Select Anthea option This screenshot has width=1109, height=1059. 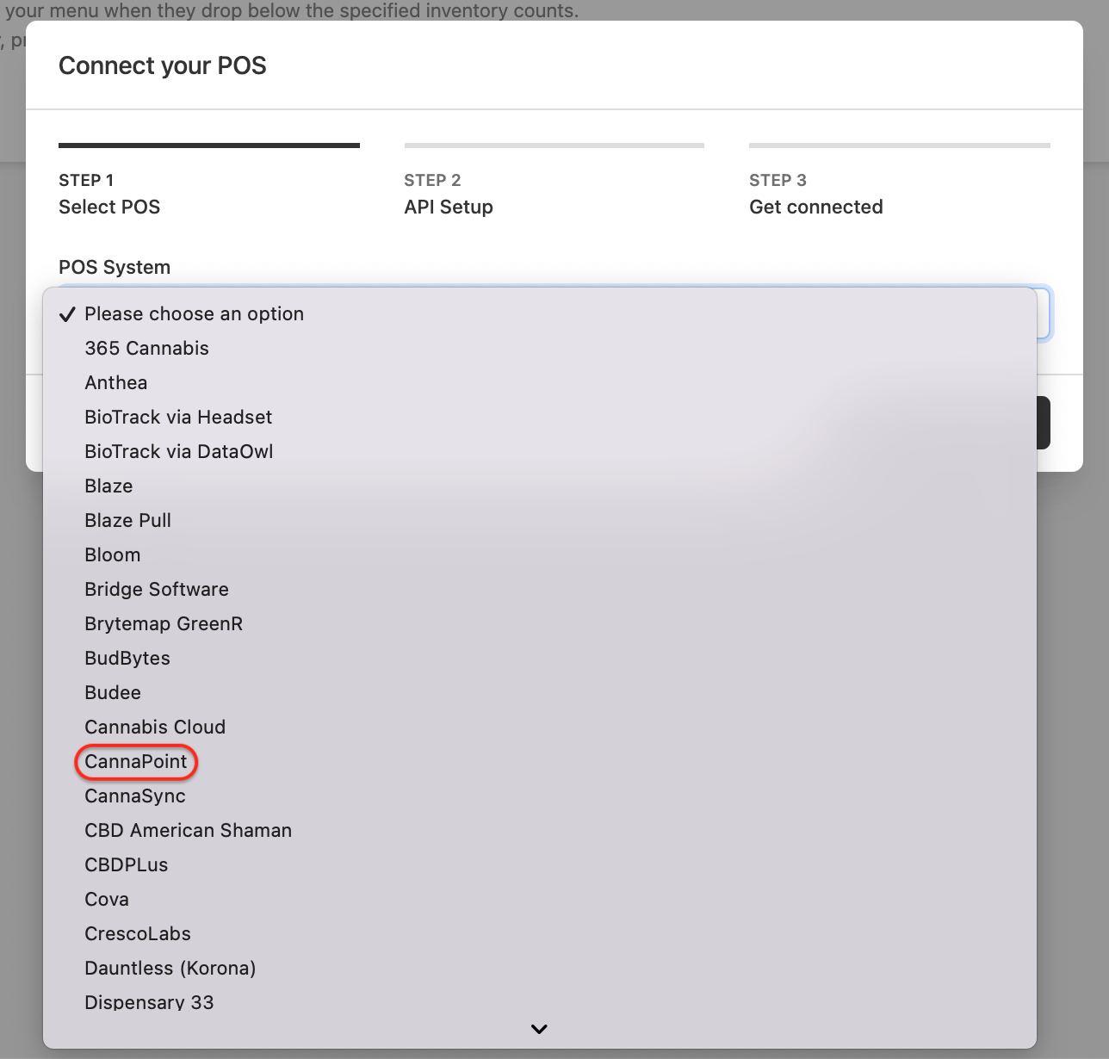tap(539, 382)
